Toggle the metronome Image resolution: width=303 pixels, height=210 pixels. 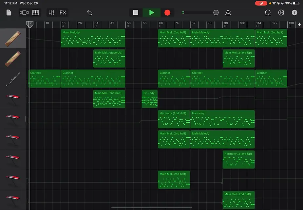click(228, 13)
